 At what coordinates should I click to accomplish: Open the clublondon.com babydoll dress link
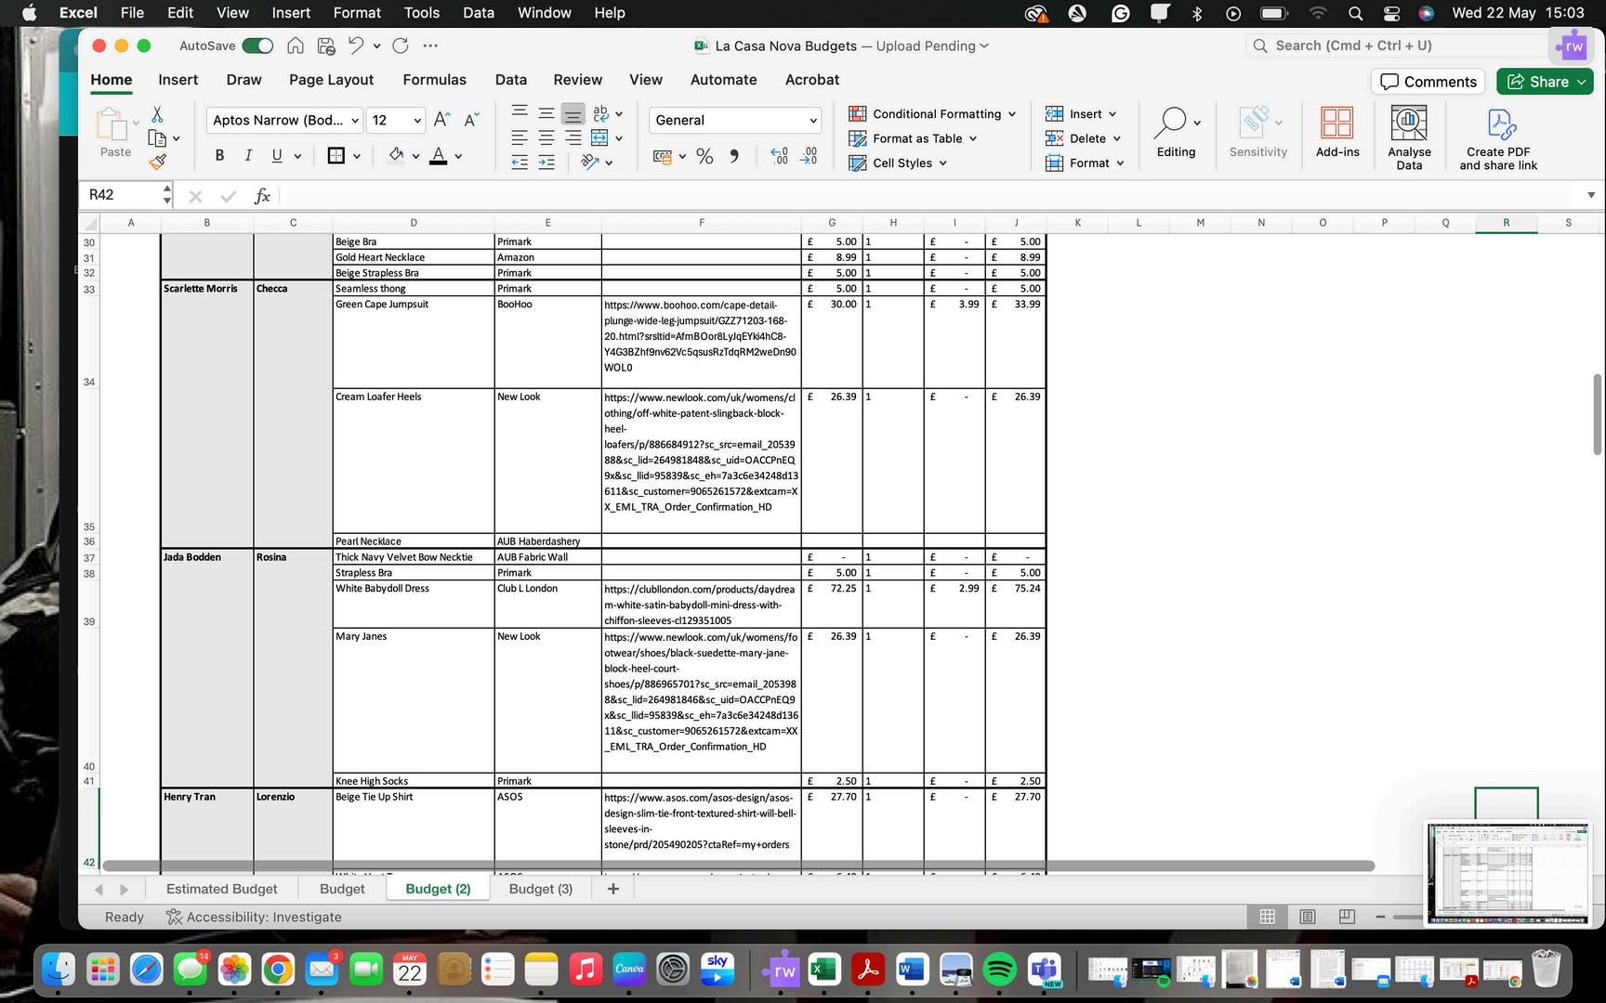(x=700, y=605)
